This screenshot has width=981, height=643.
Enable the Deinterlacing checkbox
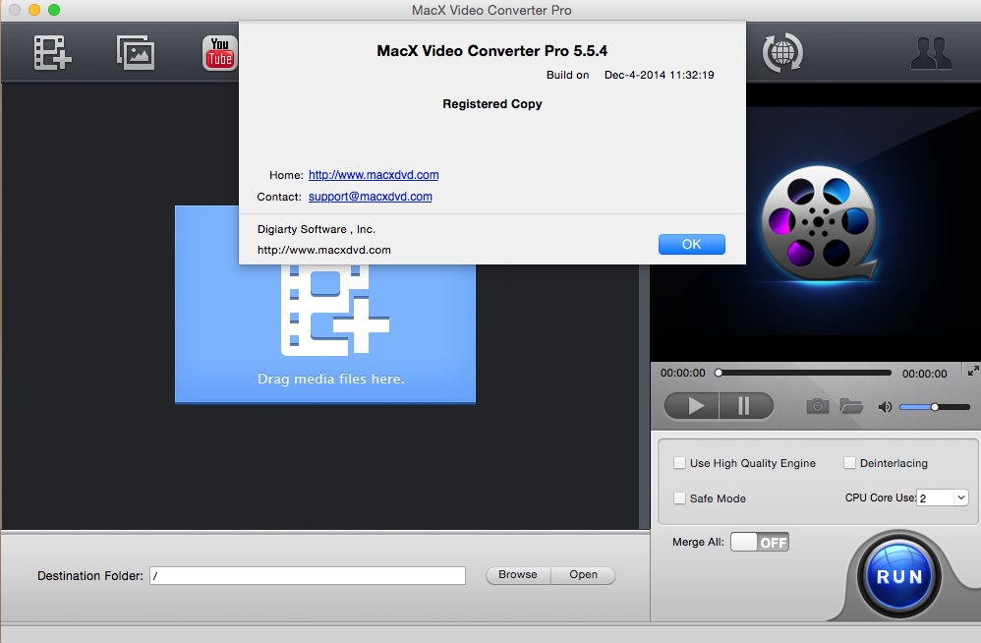(849, 463)
